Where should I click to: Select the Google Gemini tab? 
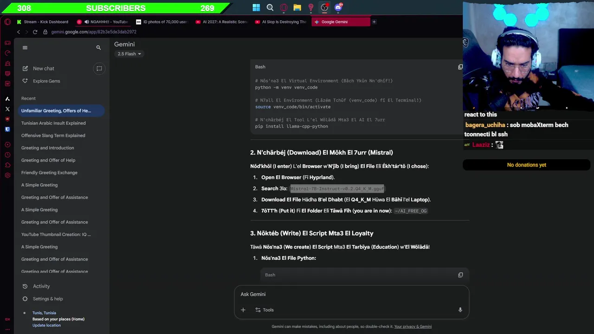click(341, 22)
